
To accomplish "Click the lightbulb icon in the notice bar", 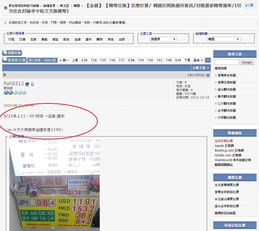I will [5, 22].
